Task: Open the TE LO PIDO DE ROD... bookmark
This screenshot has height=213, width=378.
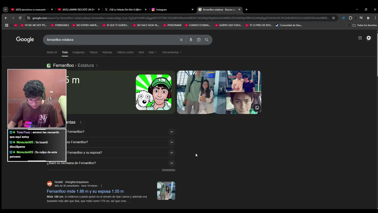Action: (259, 25)
